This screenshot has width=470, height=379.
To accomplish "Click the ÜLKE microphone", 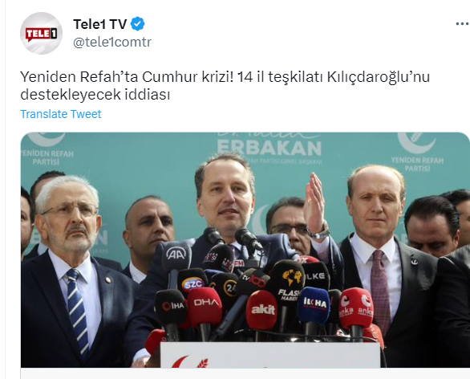I will [x=315, y=275].
